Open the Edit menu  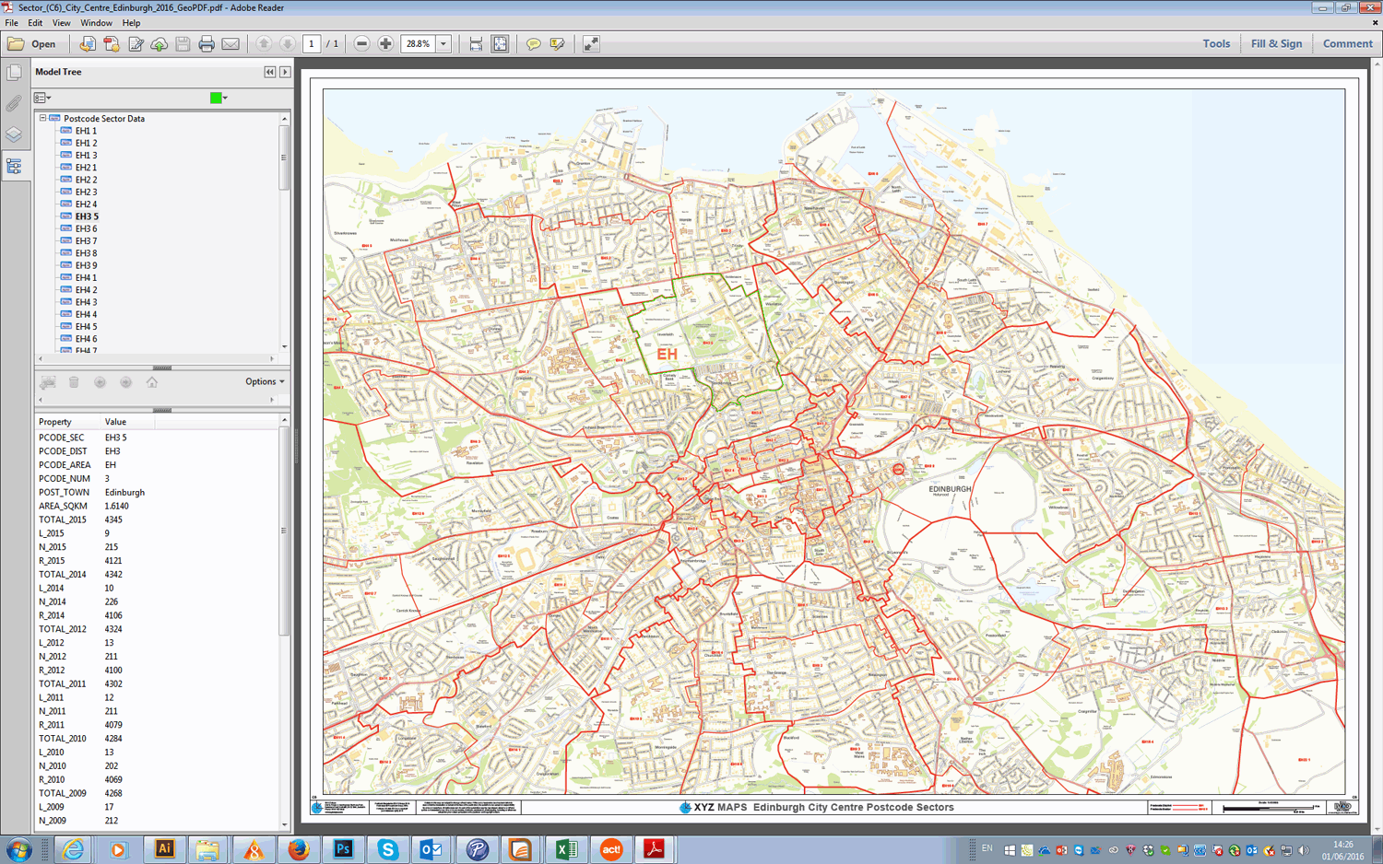(35, 23)
